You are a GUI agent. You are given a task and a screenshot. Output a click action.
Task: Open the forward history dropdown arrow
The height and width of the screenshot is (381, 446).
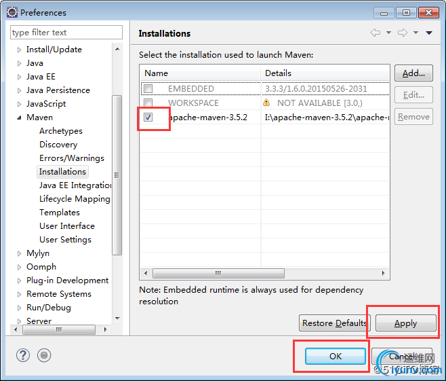416,33
